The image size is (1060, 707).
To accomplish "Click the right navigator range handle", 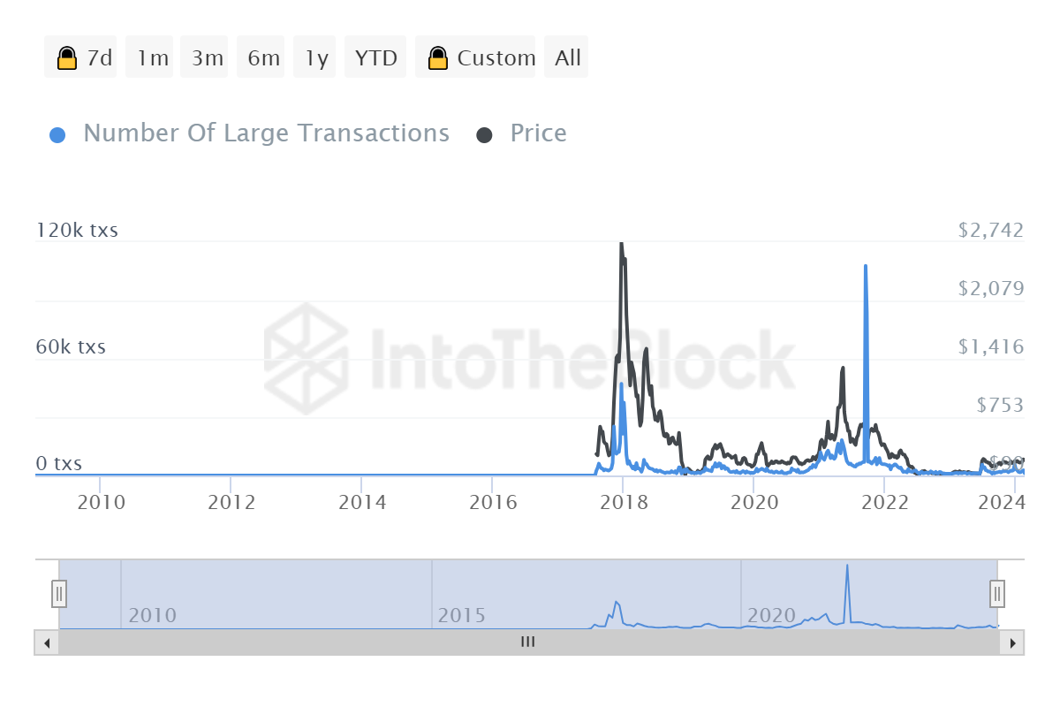I will [996, 593].
